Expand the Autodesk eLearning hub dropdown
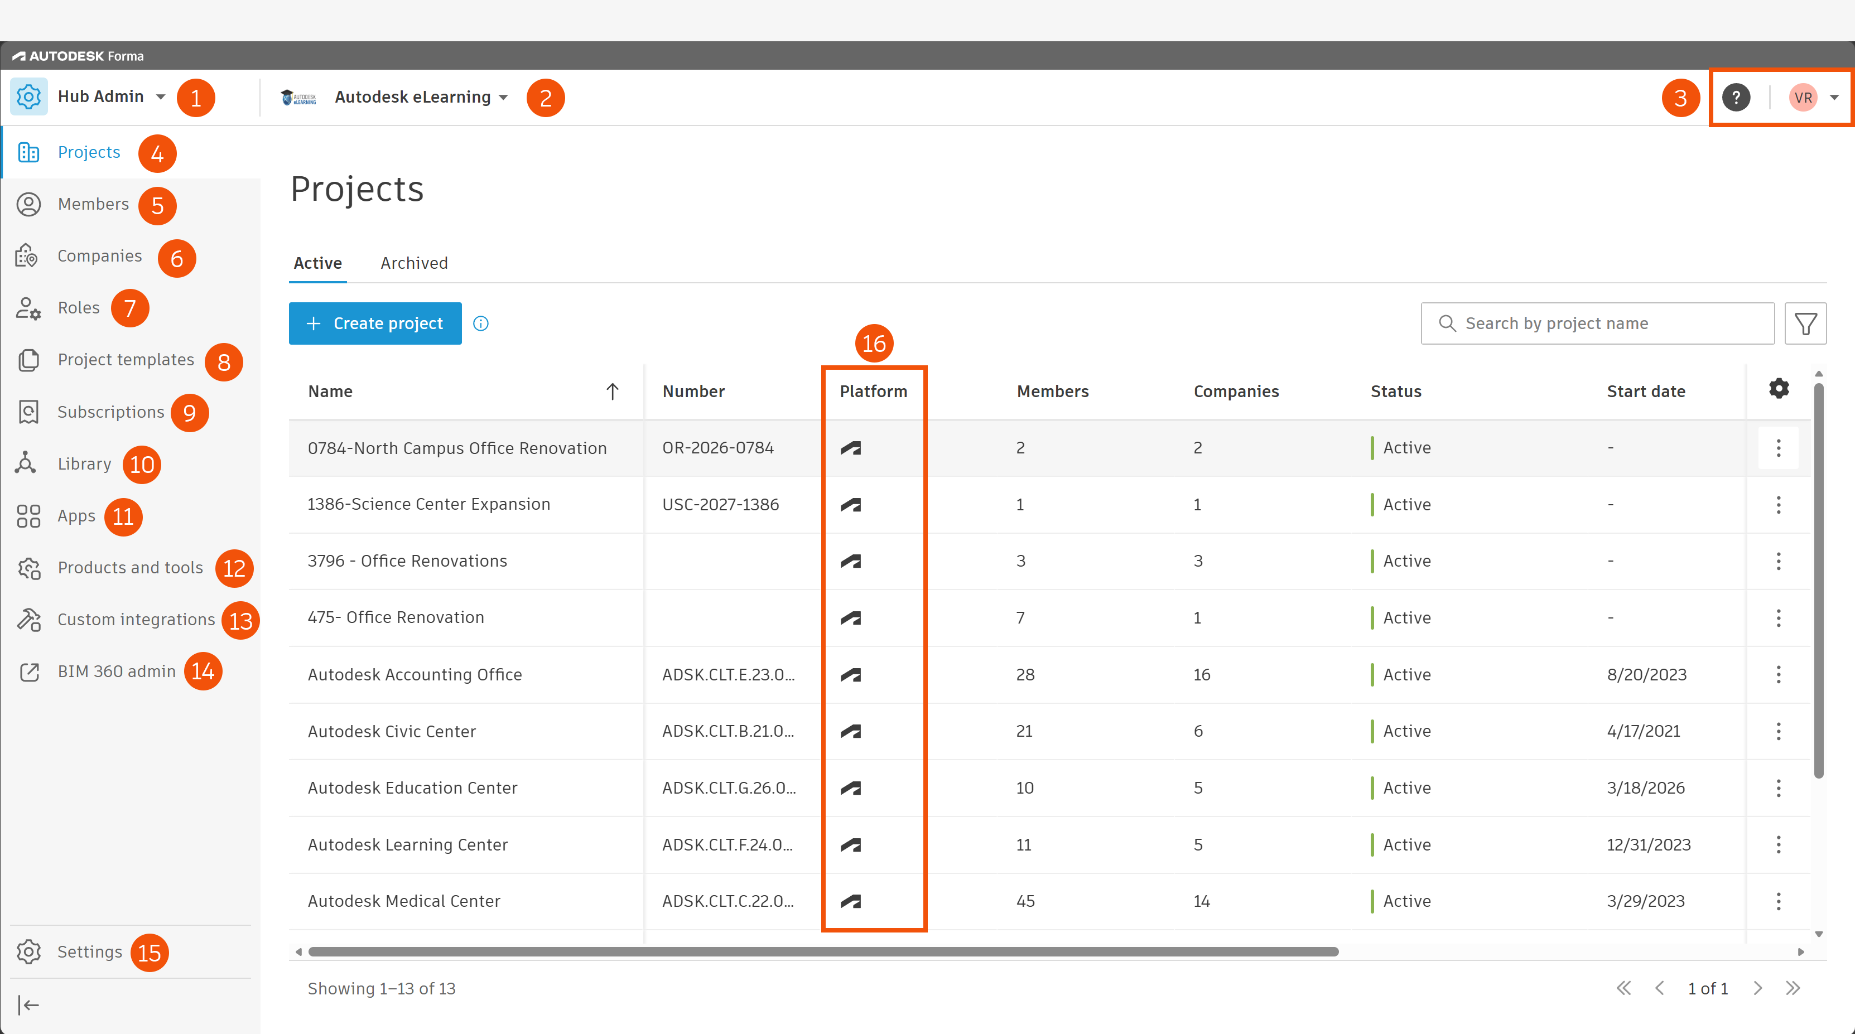The height and width of the screenshot is (1034, 1855). click(x=503, y=97)
